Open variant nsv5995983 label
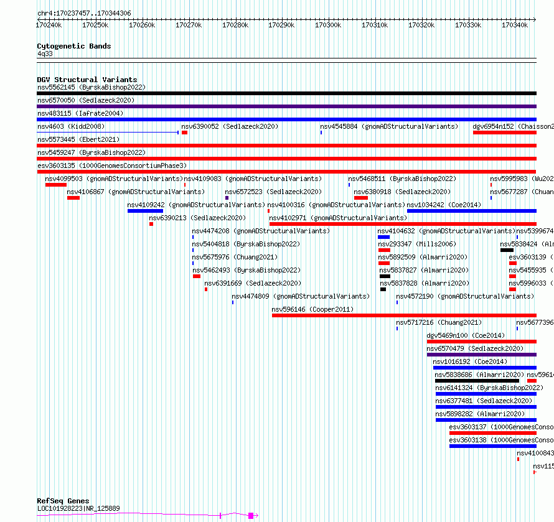The image size is (554, 522). pyautogui.click(x=522, y=179)
